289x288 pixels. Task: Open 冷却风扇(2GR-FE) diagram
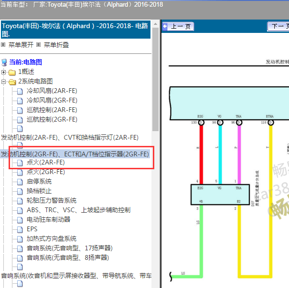(52, 101)
